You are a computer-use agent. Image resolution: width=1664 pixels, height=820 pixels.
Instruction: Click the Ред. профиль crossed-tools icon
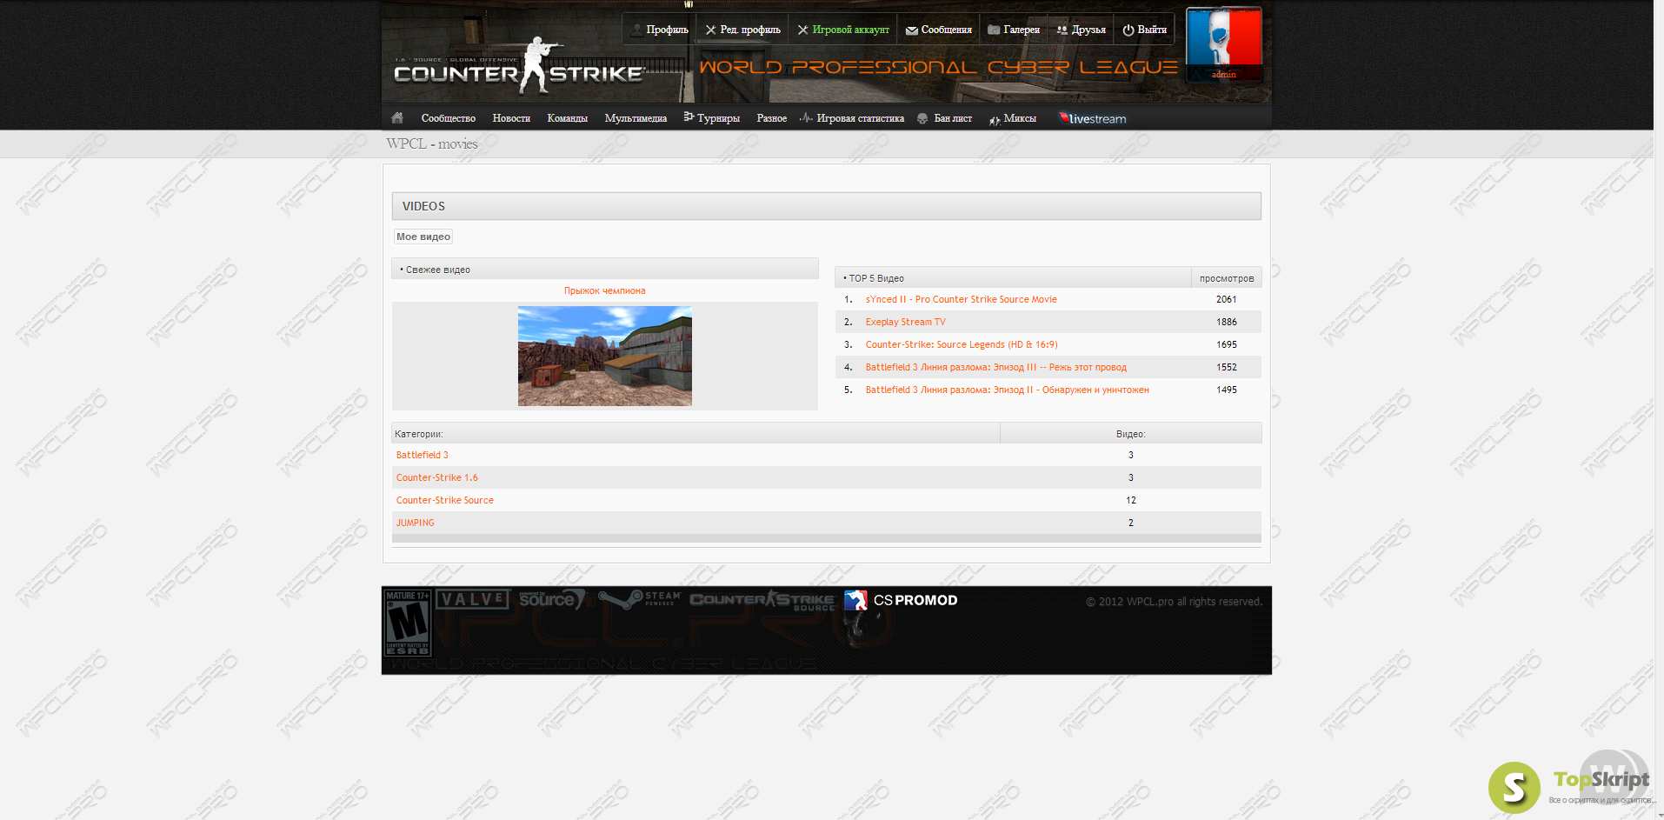point(710,30)
